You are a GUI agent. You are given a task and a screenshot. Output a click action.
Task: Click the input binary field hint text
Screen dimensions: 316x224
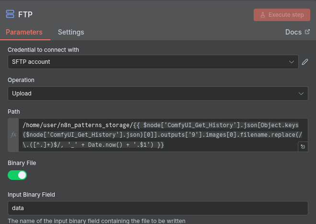pyautogui.click(x=96, y=221)
